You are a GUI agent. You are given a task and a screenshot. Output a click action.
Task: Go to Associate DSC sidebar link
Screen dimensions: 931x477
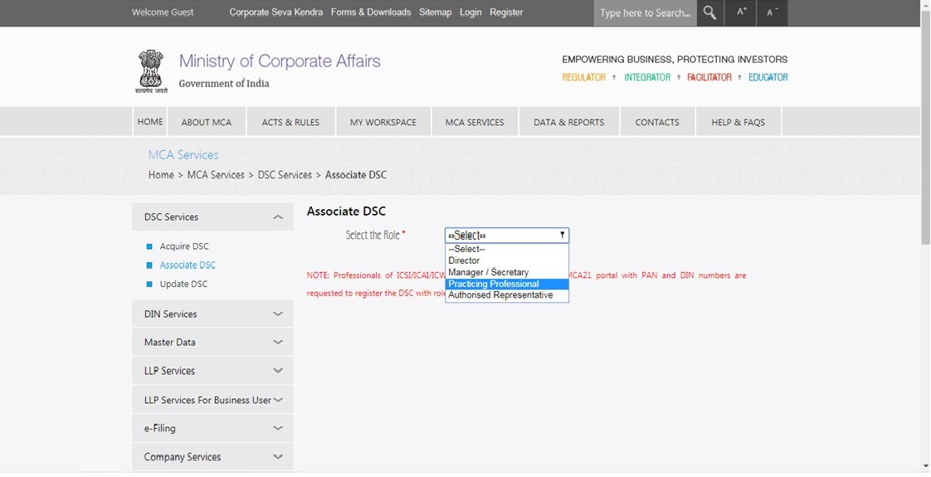click(x=188, y=265)
